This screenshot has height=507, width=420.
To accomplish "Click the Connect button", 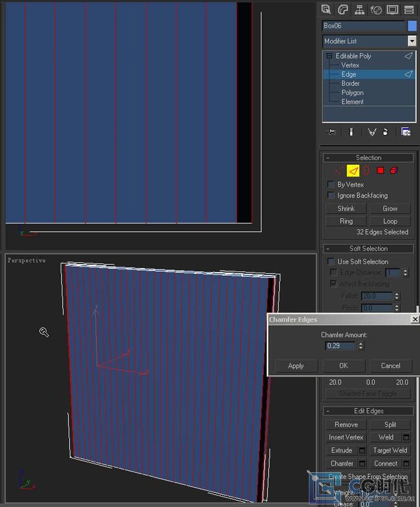I will (x=386, y=463).
